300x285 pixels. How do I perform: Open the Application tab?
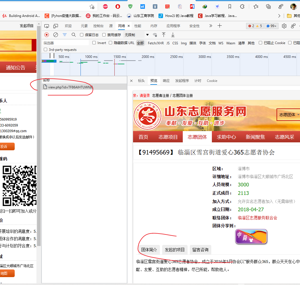pyautogui.click(x=173, y=26)
